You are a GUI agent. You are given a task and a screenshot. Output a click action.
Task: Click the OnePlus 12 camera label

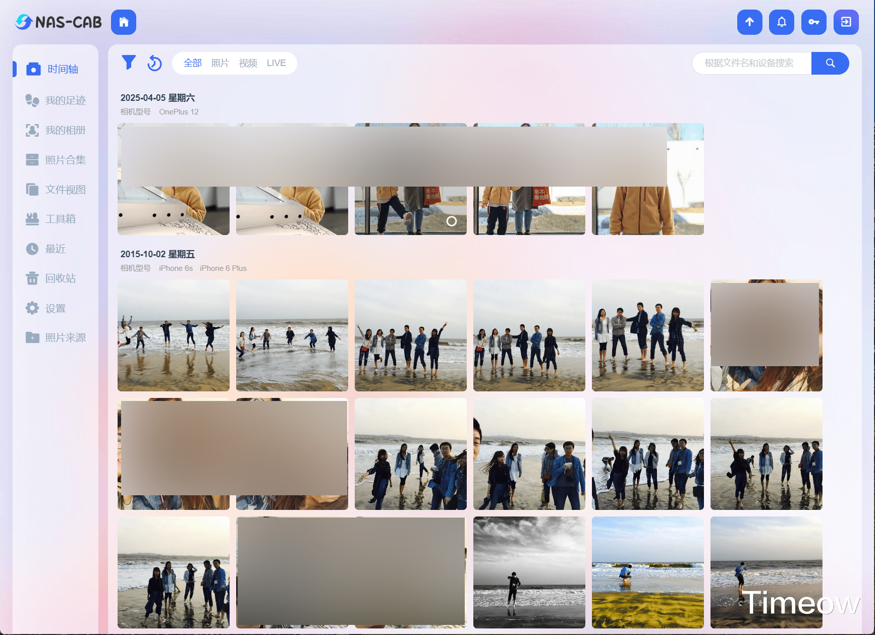click(179, 112)
